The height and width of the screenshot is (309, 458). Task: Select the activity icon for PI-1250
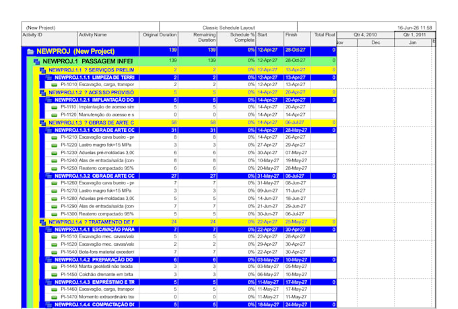55,169
